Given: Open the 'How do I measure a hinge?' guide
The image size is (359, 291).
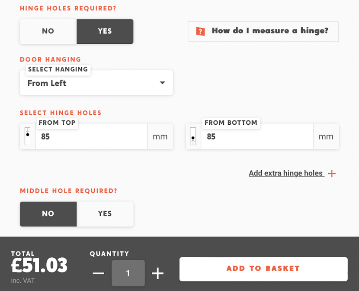Looking at the screenshot, I should coord(270,31).
